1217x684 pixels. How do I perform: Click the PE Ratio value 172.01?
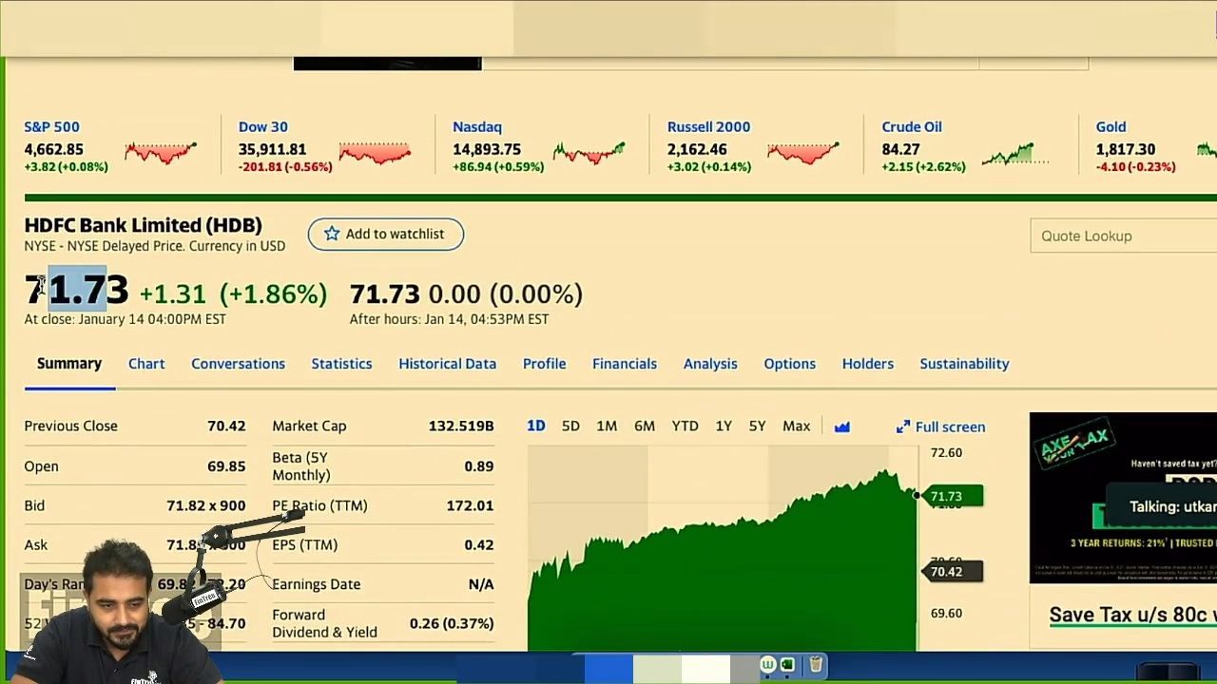click(x=470, y=506)
